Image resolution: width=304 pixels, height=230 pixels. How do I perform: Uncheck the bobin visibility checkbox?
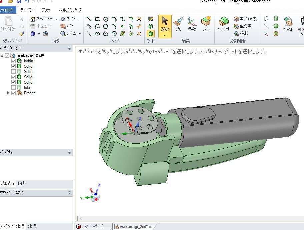click(x=14, y=61)
